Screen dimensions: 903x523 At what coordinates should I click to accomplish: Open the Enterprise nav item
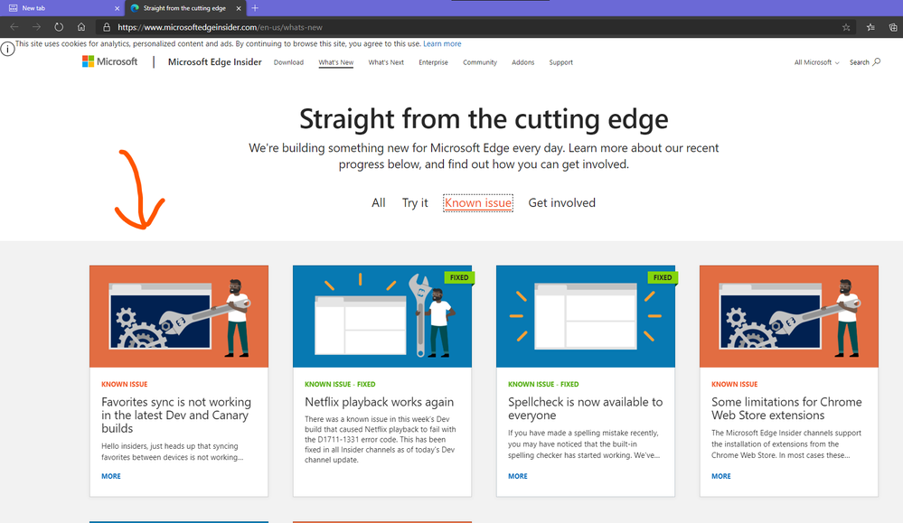[x=433, y=62]
